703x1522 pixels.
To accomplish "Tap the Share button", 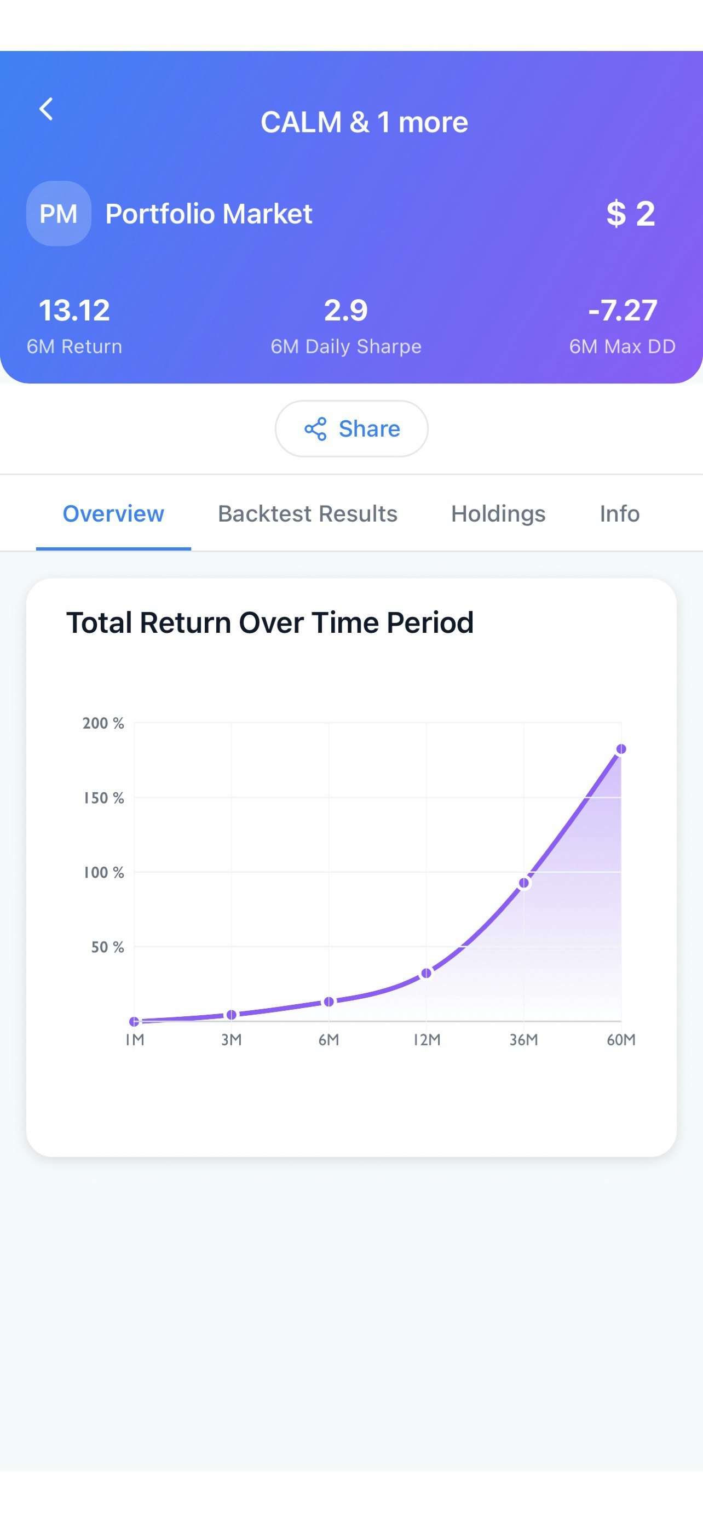I will tap(351, 429).
